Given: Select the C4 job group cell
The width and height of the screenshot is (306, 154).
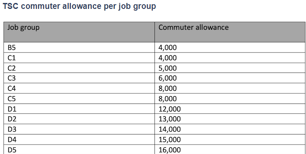Looking at the screenshot, I should pos(79,88).
